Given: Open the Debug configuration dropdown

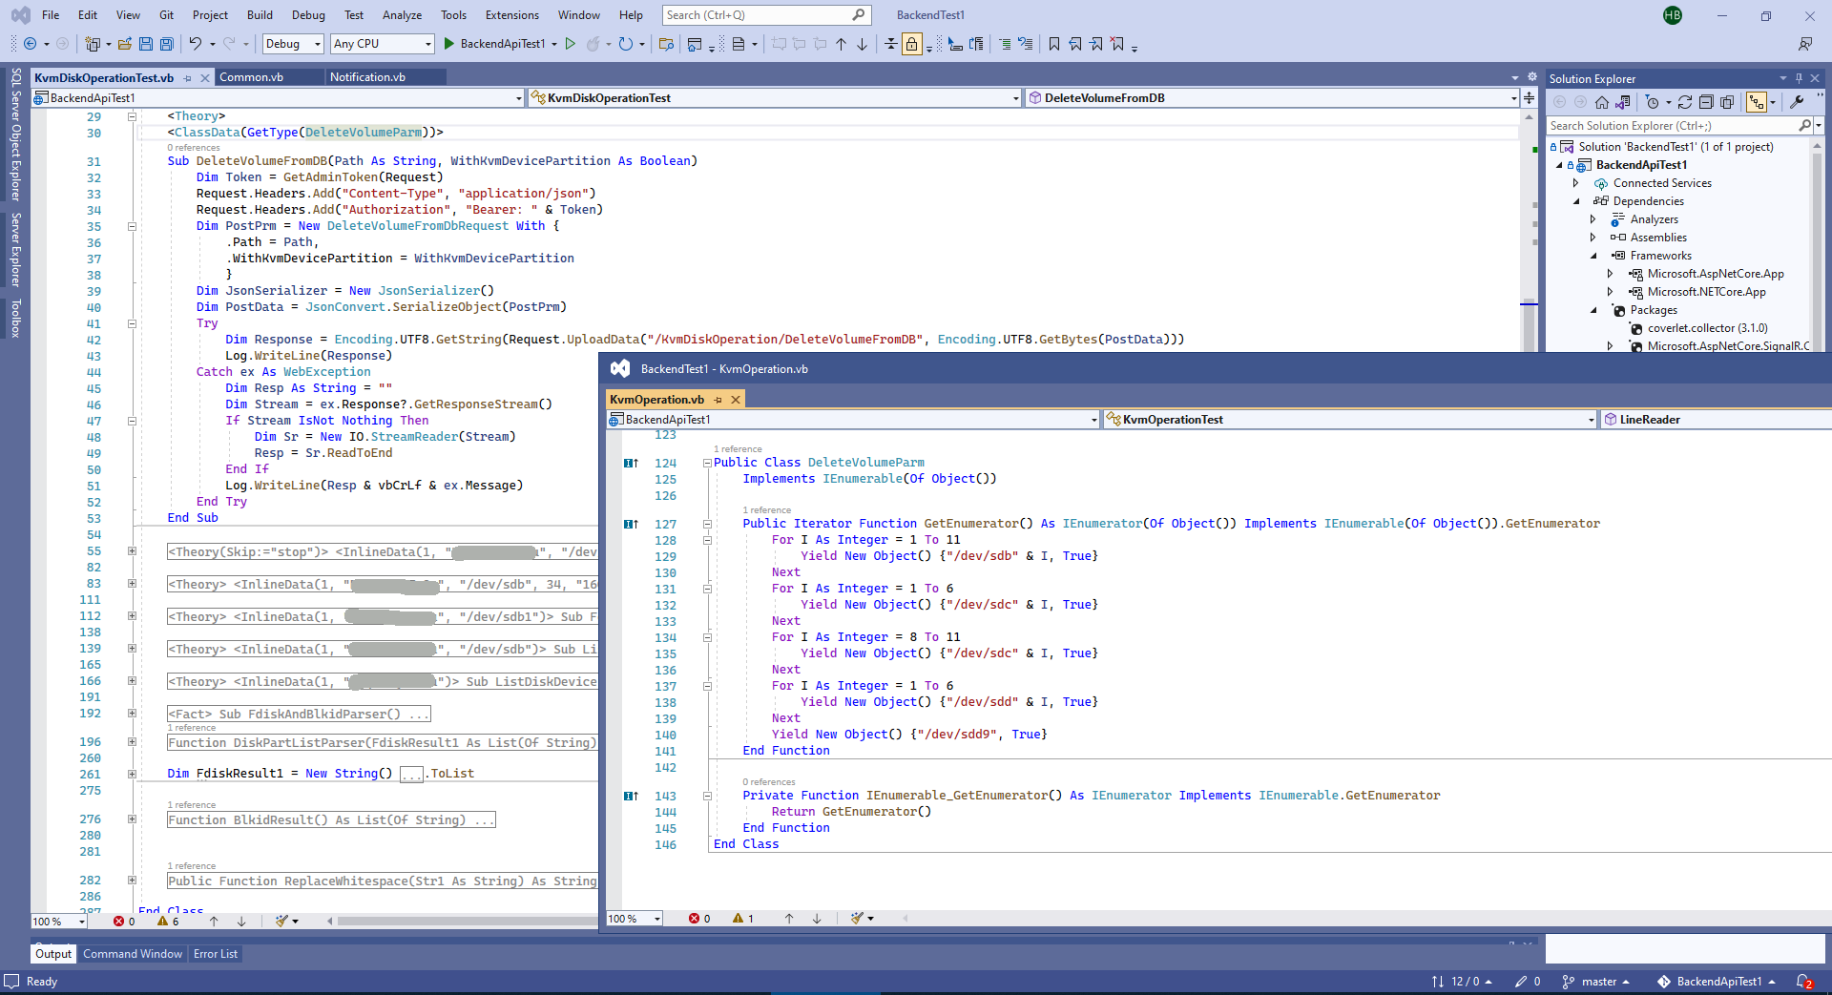Looking at the screenshot, I should pyautogui.click(x=292, y=44).
